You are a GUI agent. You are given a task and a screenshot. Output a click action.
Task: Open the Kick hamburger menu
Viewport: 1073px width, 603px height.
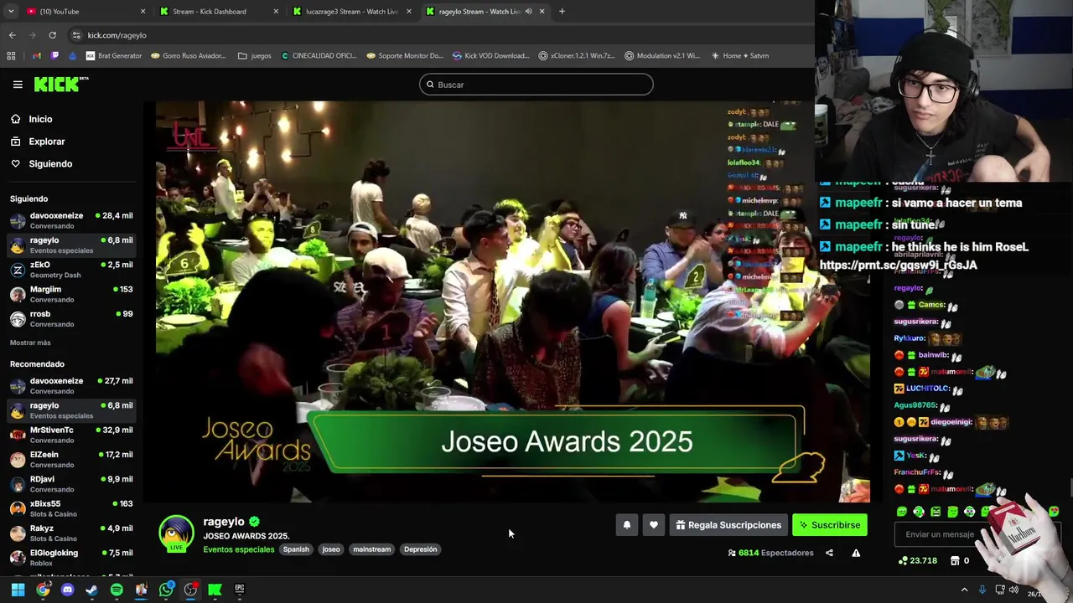click(18, 85)
